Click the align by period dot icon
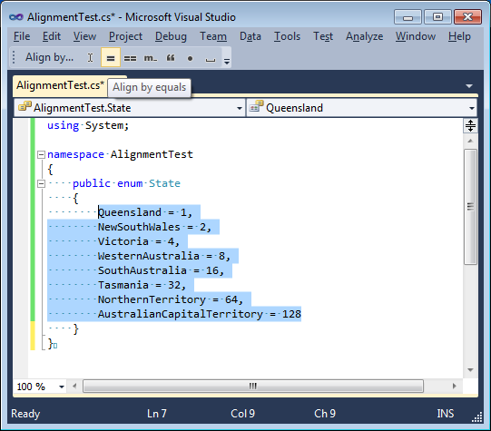Viewport: 491px width, 431px height. (x=190, y=59)
